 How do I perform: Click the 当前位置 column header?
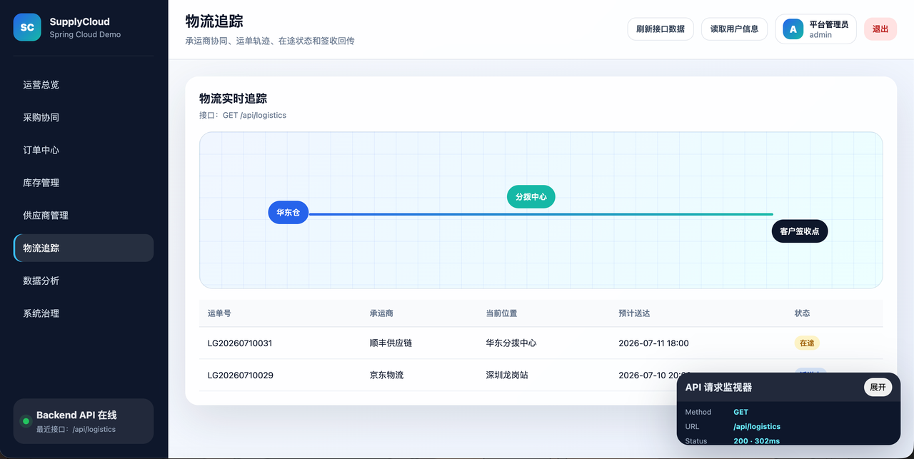tap(501, 313)
